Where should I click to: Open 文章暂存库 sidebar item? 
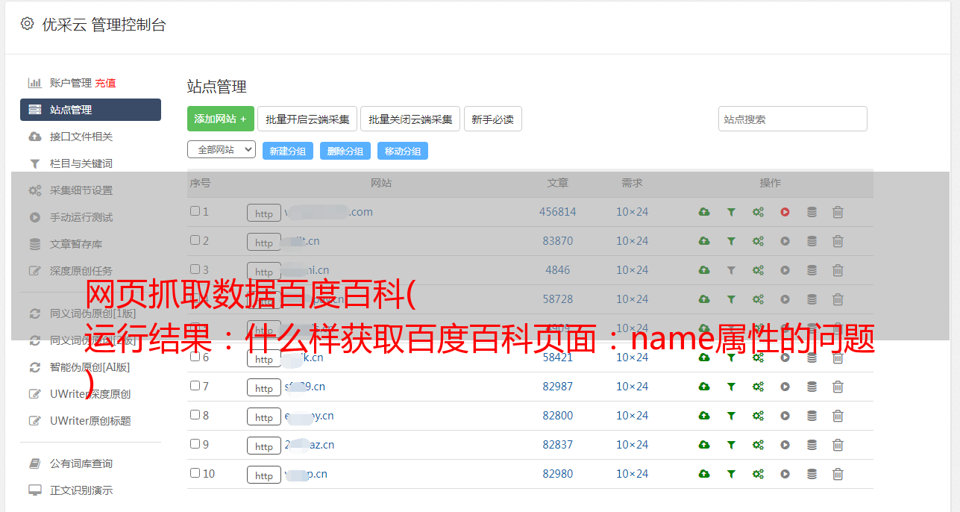coord(76,244)
